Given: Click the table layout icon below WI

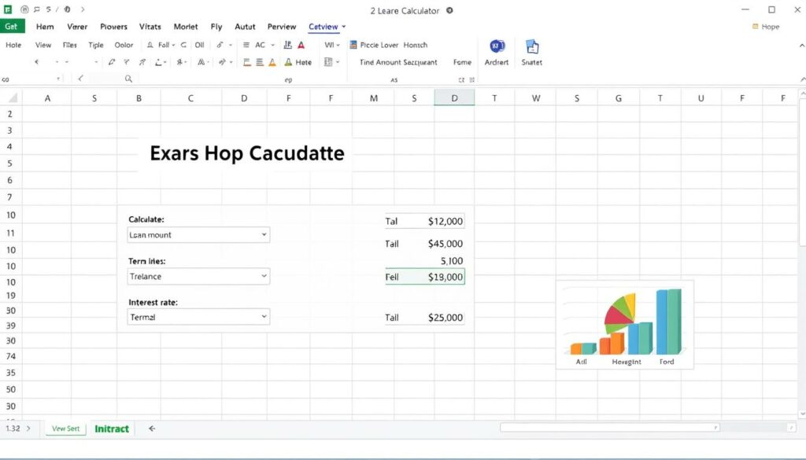Looking at the screenshot, I should [x=328, y=62].
